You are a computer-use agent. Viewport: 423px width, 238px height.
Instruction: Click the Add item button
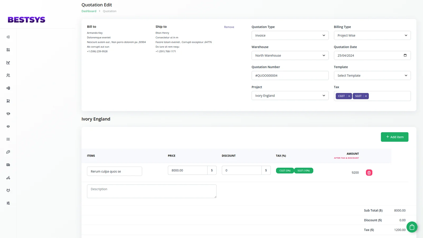click(x=394, y=137)
